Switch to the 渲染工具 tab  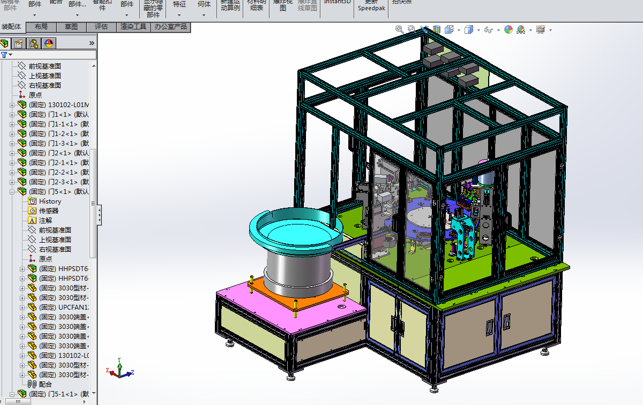pyautogui.click(x=133, y=27)
